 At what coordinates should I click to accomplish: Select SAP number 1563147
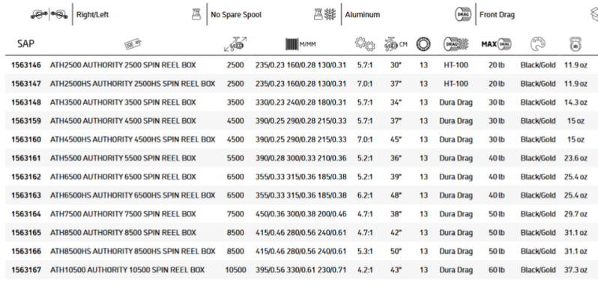pos(26,84)
